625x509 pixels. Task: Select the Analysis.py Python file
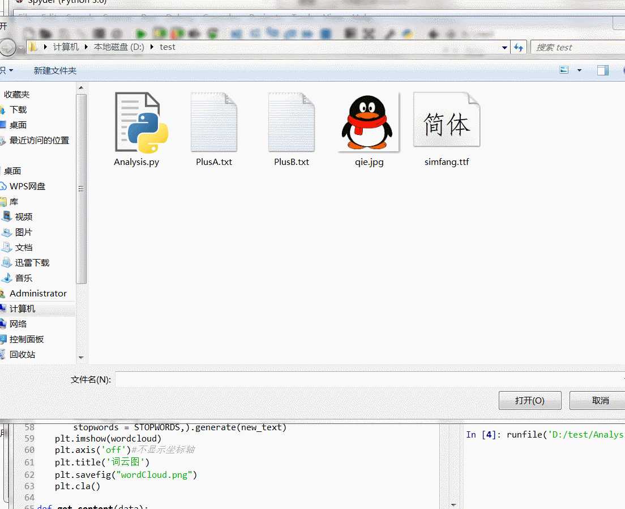[137, 129]
